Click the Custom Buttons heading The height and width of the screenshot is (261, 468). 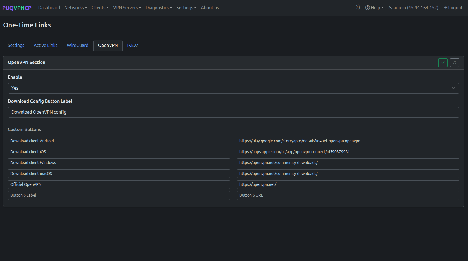[24, 129]
